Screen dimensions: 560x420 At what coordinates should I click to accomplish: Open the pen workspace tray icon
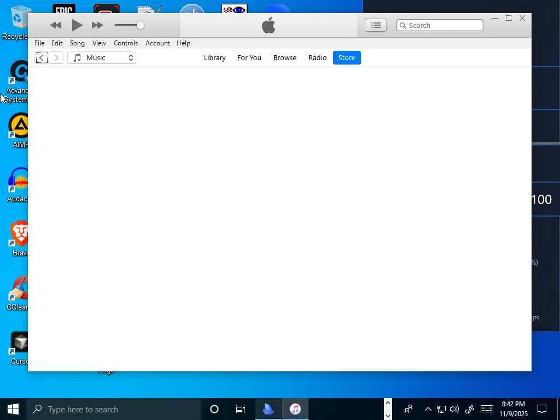point(470,409)
